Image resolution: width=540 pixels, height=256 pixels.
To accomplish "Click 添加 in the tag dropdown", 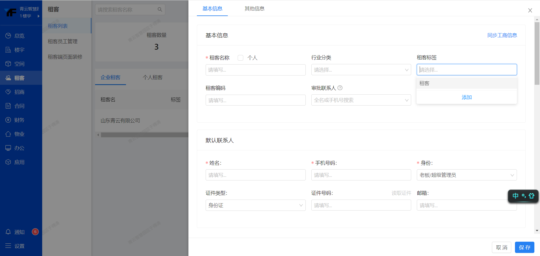I will (x=467, y=97).
